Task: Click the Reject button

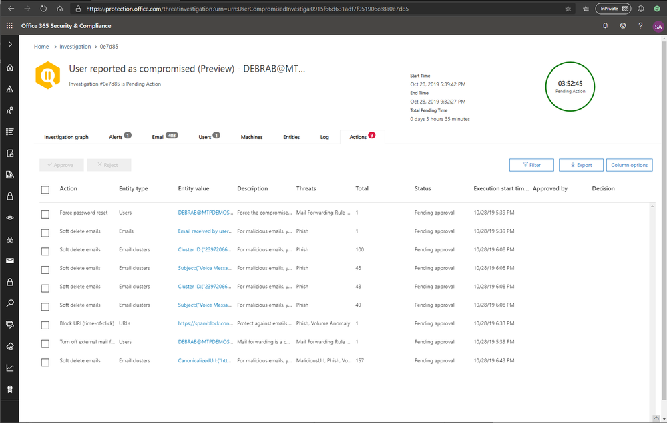Action: pos(108,165)
